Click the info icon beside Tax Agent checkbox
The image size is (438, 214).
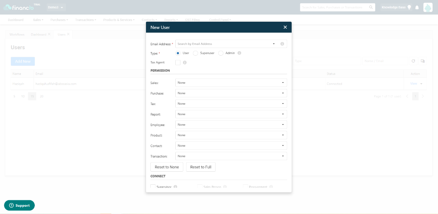coord(185,63)
